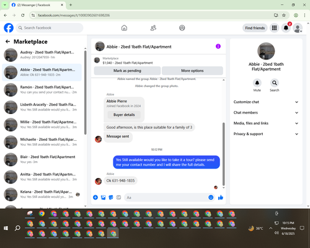Open Chrome three-dot menu
310x248 pixels.
[304, 15]
